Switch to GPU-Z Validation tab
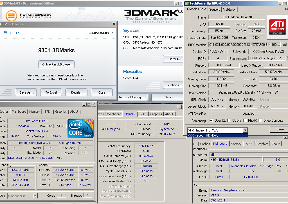288x204 pixels. pyautogui.click(x=230, y=9)
